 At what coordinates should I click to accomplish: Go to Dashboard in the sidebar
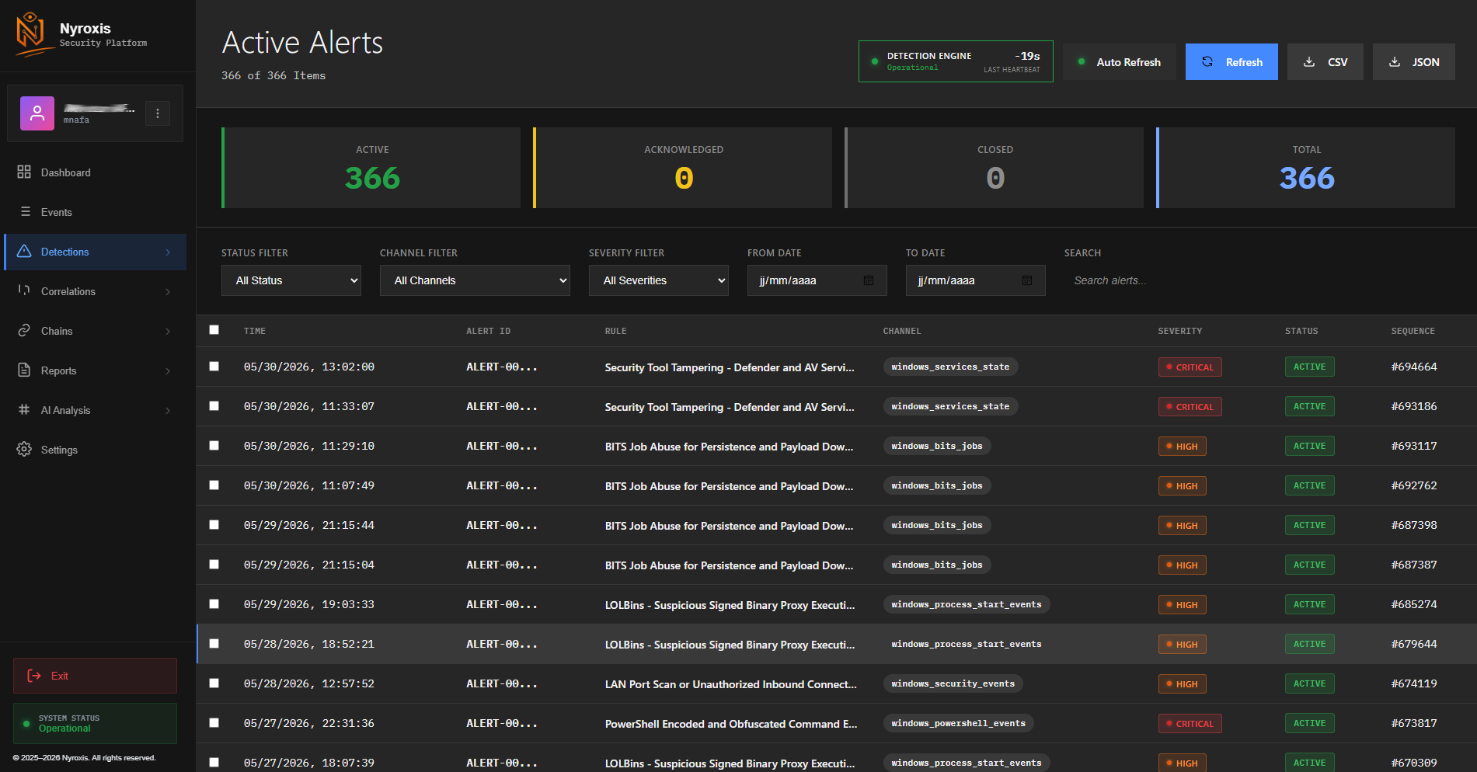(x=95, y=172)
